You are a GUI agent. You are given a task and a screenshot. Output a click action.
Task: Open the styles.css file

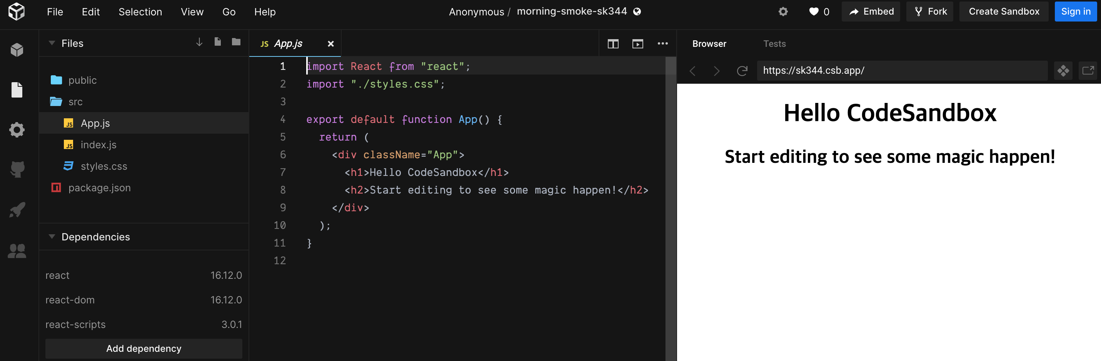click(x=144, y=166)
